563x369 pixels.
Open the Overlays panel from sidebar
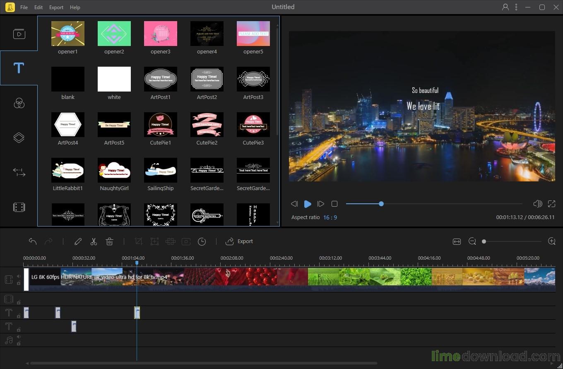coord(19,137)
